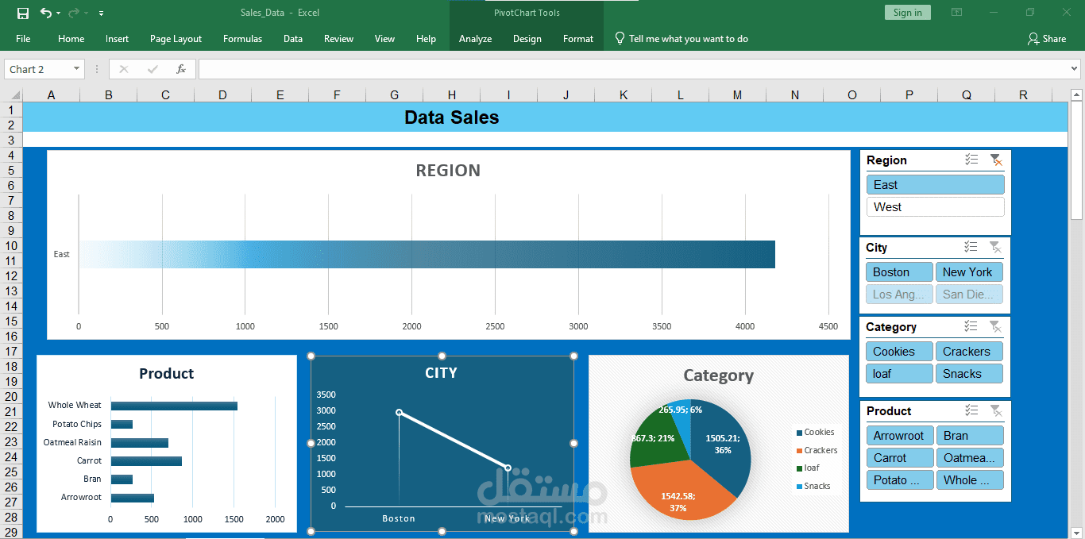Click the Undo arrow icon
The height and width of the screenshot is (539, 1085).
[x=45, y=13]
